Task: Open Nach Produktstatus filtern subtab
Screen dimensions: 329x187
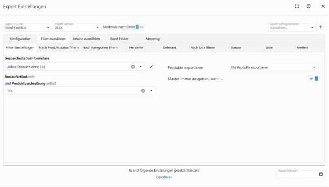Action: (59, 47)
